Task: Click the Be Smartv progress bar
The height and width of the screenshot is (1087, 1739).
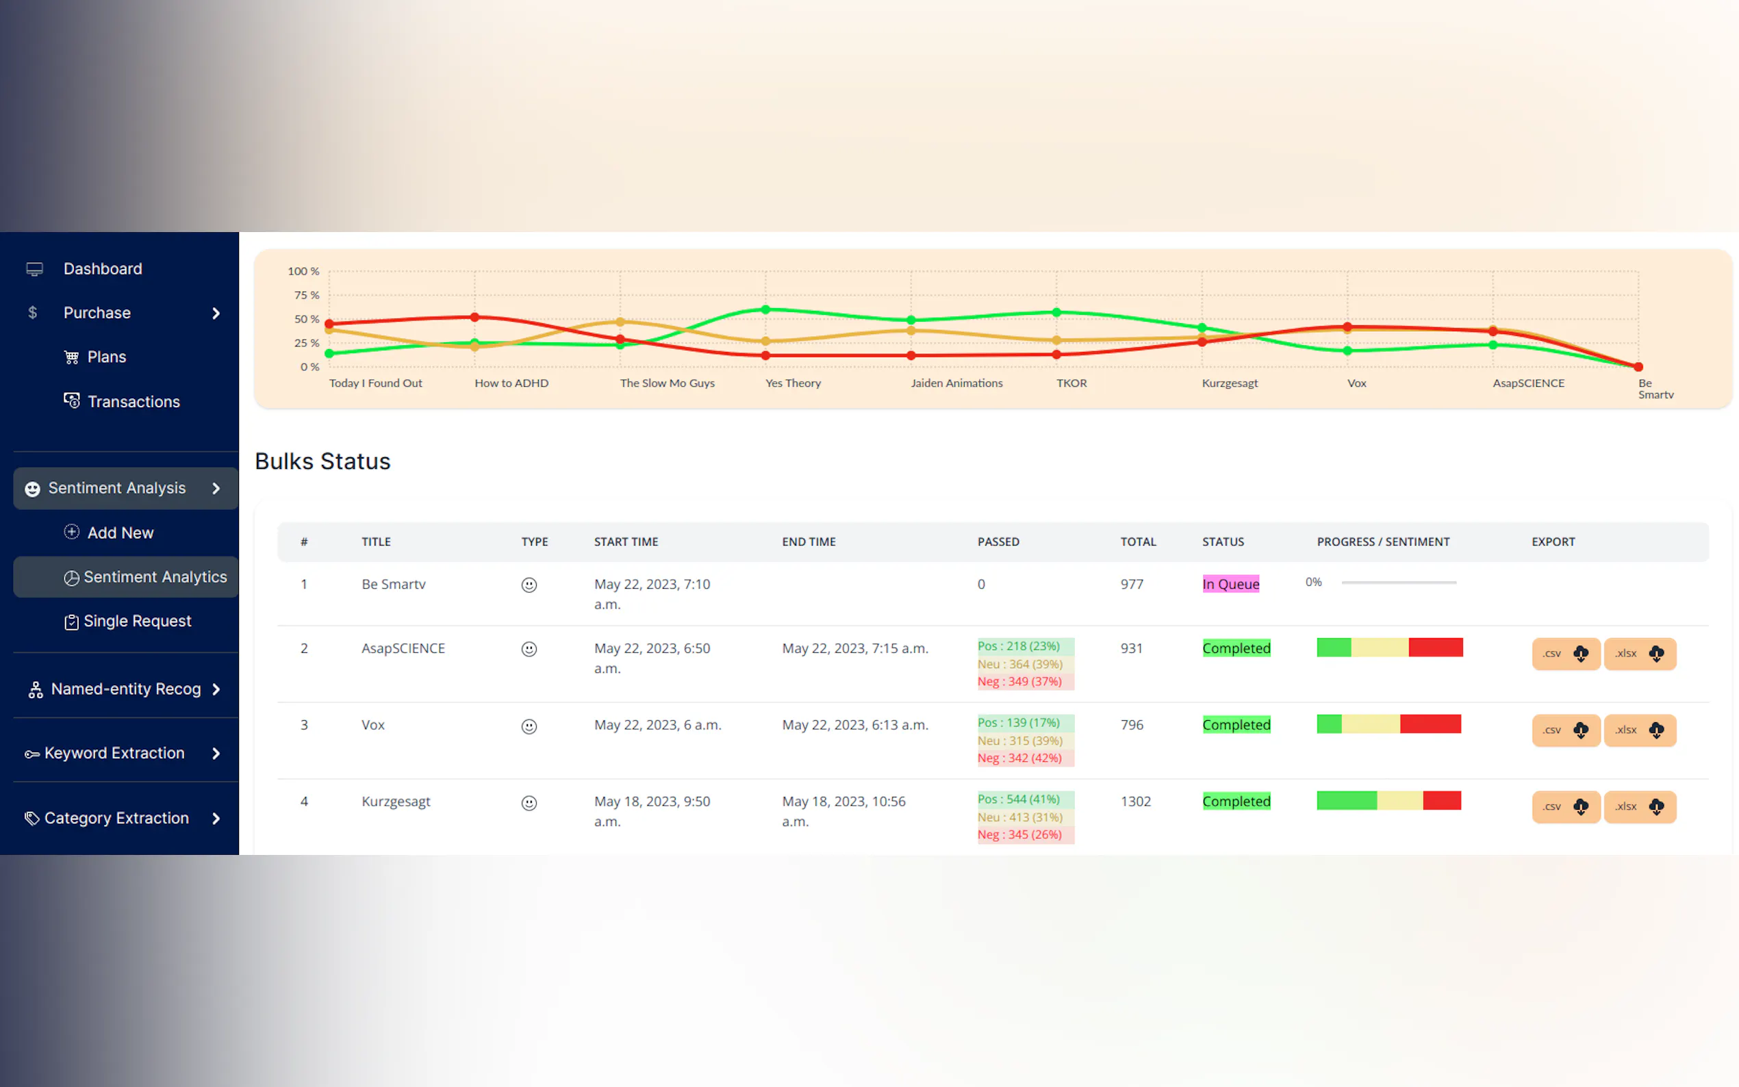Action: click(1397, 583)
